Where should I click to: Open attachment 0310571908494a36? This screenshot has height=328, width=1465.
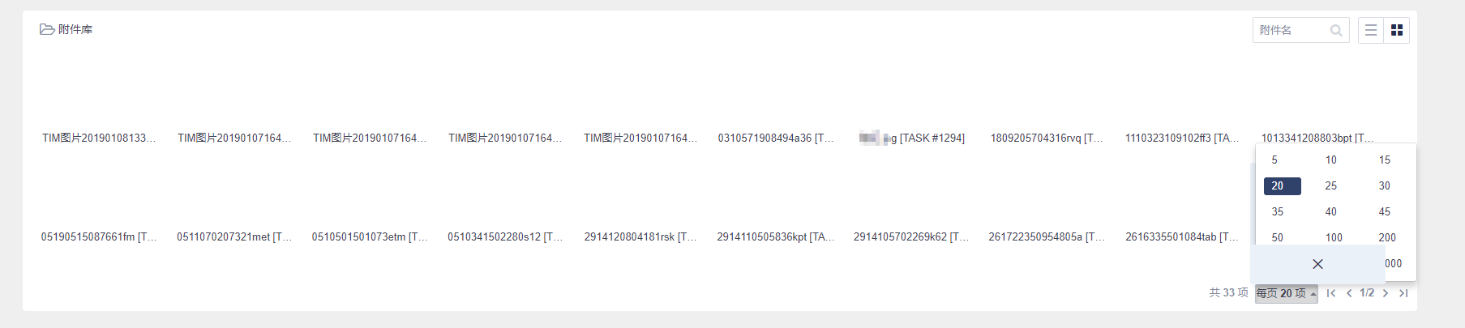click(775, 138)
